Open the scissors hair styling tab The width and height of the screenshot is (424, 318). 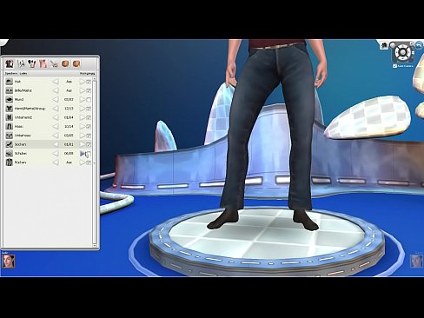click(x=54, y=63)
